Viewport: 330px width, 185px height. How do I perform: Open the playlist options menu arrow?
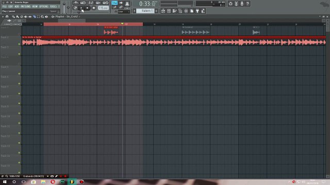(x=3, y=16)
